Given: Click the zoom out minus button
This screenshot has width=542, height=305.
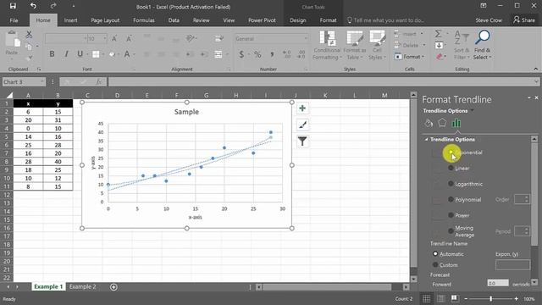Looking at the screenshot, I should tap(466, 299).
